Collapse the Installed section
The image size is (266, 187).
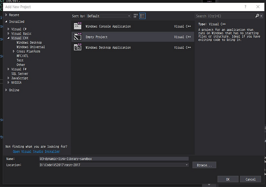6,21
